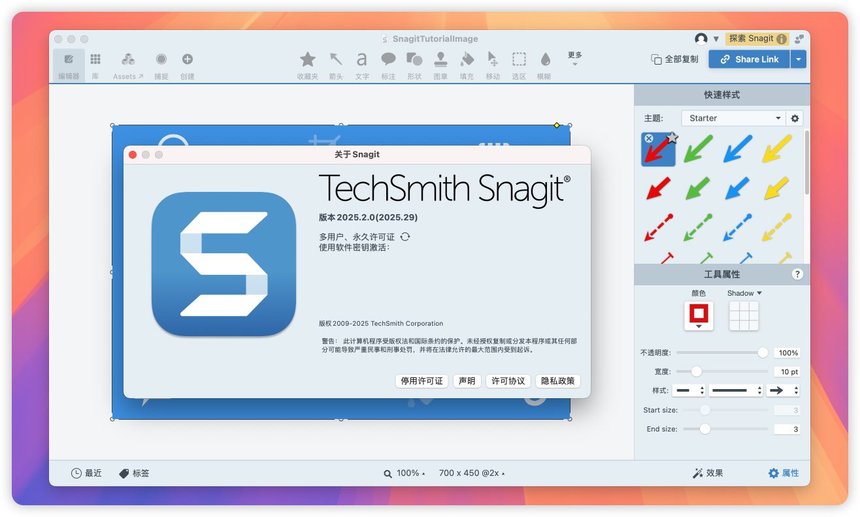Open the line thickness style dropdown

[736, 390]
